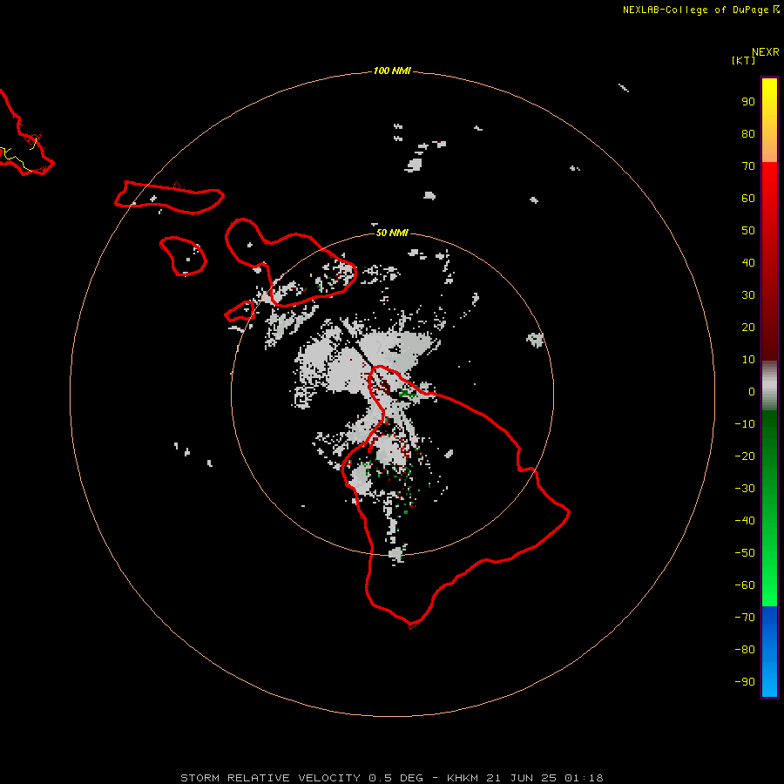Click the 60 value on the velocity scale
The image size is (784, 784).
tap(748, 199)
